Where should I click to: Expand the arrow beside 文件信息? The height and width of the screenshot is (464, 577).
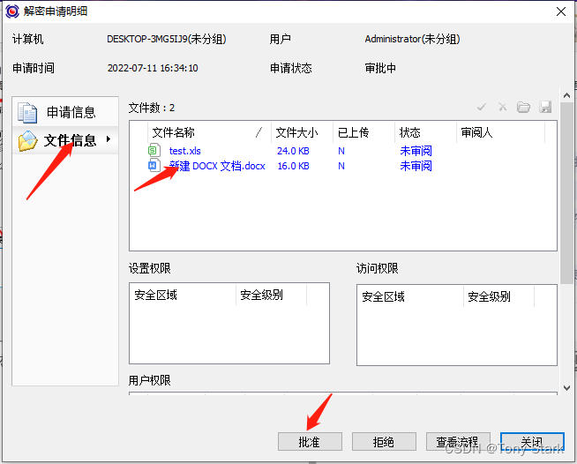click(x=108, y=139)
